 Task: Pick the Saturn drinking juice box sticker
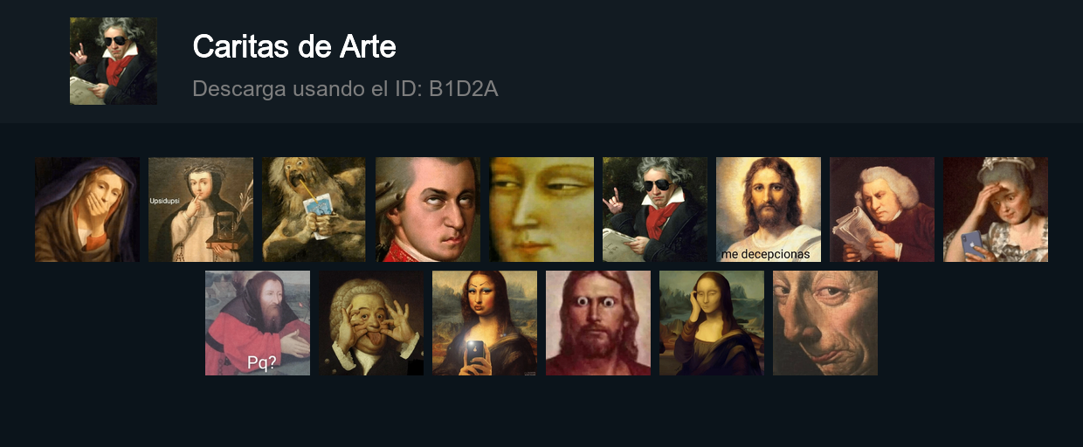314,210
